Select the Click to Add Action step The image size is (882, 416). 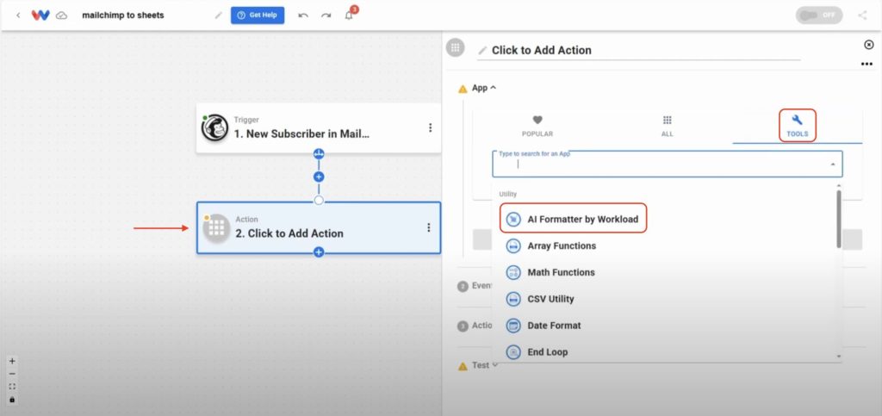point(319,227)
